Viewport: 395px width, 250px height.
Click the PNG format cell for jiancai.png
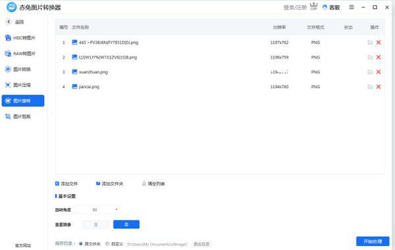315,87
